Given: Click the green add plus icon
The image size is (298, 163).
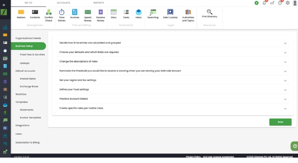Looking at the screenshot, I should tap(257, 3).
